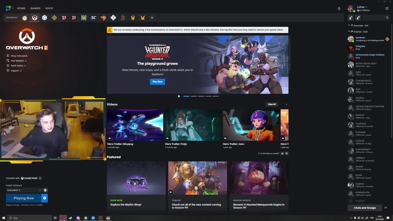
Task: Open the friend settings icon
Action: (358, 18)
